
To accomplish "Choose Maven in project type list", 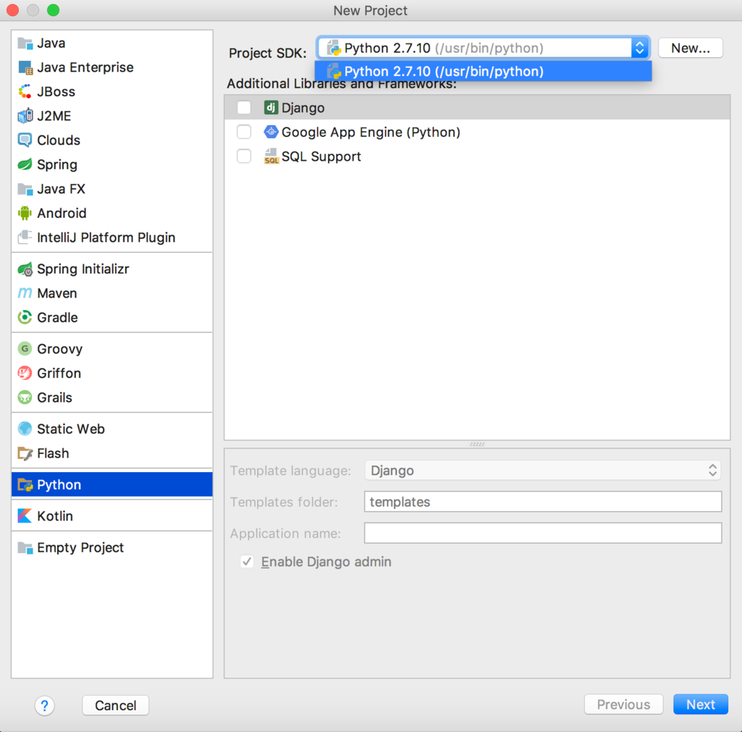I will pos(57,293).
